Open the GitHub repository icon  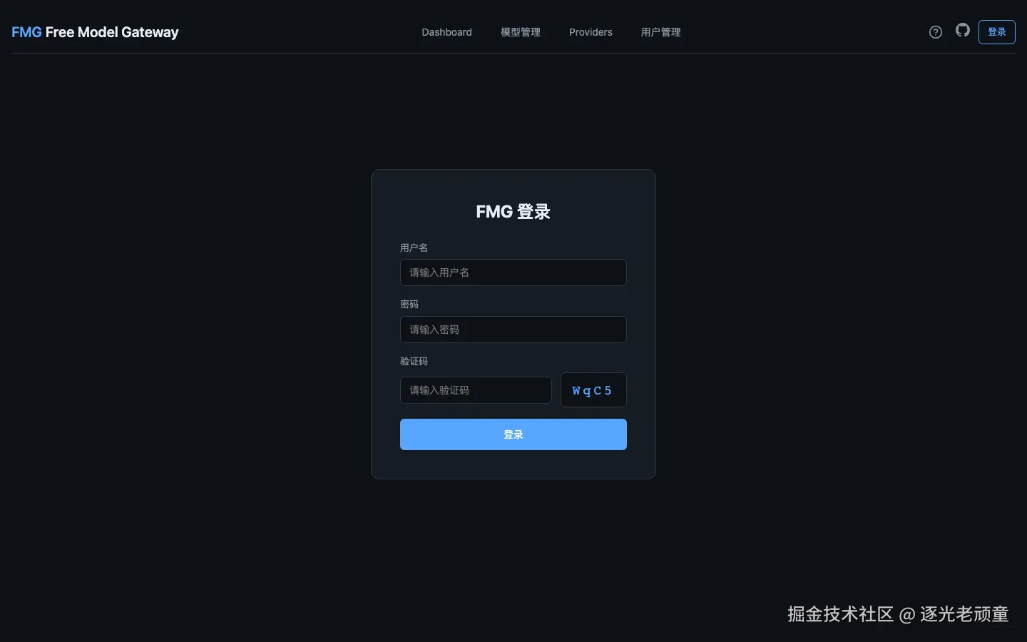pyautogui.click(x=963, y=30)
